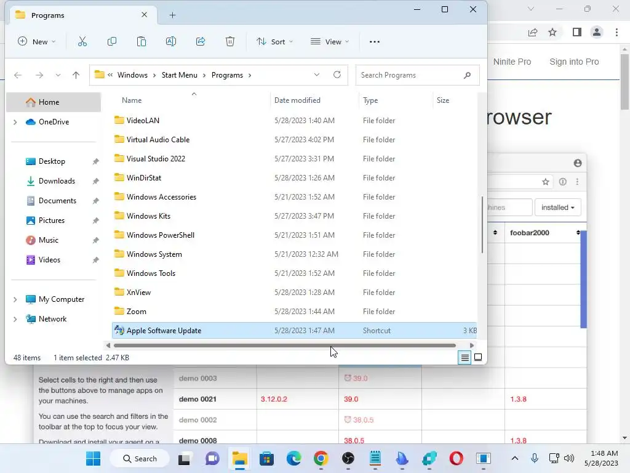Click Sign into Pro link
The height and width of the screenshot is (473, 630).
point(574,62)
